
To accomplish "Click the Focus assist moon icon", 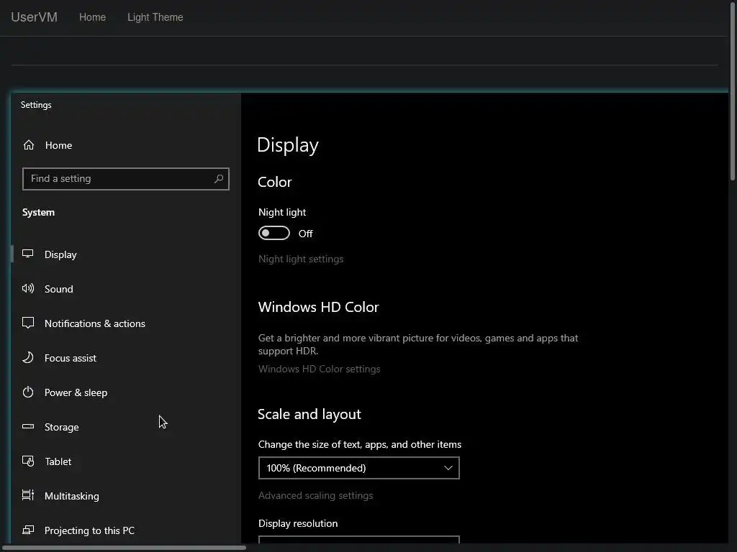I will pyautogui.click(x=28, y=358).
